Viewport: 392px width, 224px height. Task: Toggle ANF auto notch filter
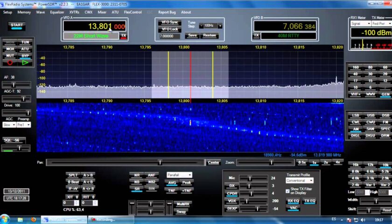tap(152, 175)
